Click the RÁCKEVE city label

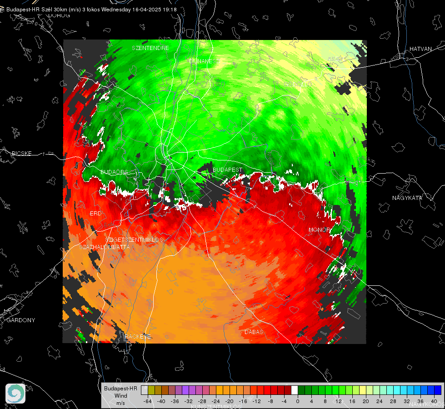(x=138, y=336)
